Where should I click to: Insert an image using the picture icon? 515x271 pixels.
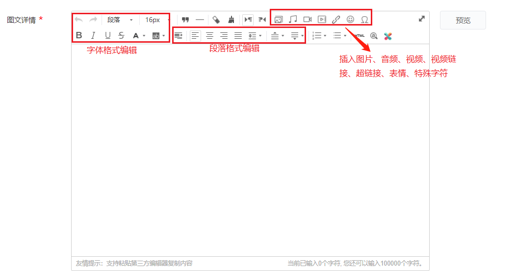pos(278,20)
